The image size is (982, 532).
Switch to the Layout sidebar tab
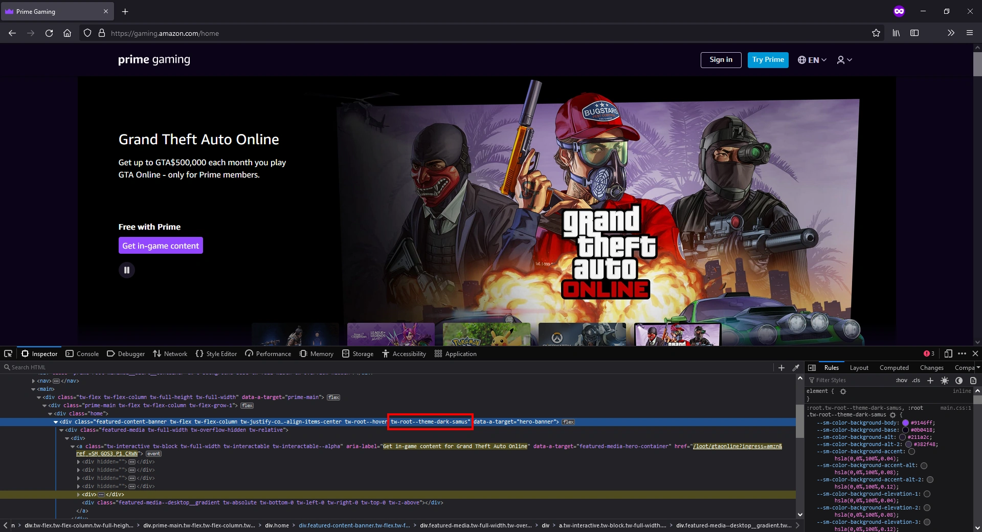pyautogui.click(x=859, y=367)
